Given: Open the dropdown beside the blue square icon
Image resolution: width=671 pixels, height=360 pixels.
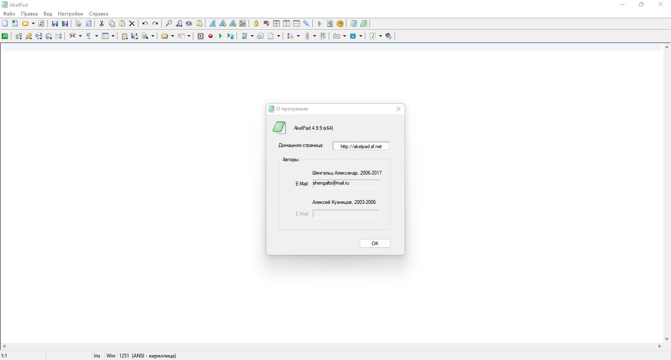Looking at the screenshot, I should tap(361, 36).
